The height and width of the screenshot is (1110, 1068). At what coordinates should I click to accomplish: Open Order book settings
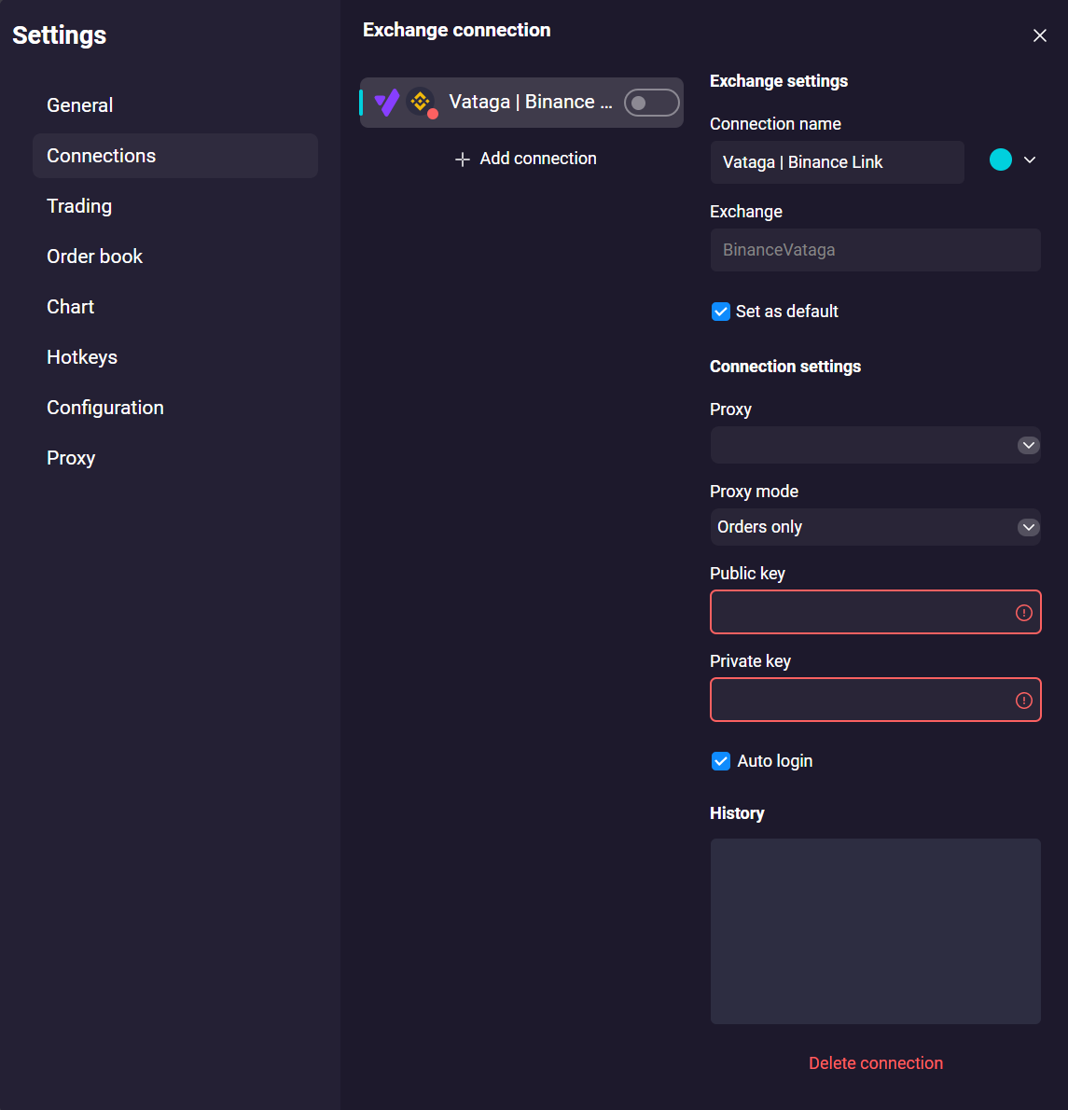click(x=174, y=257)
